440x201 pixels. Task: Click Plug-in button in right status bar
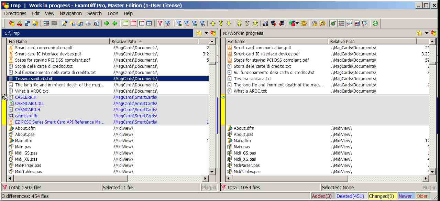point(429,188)
